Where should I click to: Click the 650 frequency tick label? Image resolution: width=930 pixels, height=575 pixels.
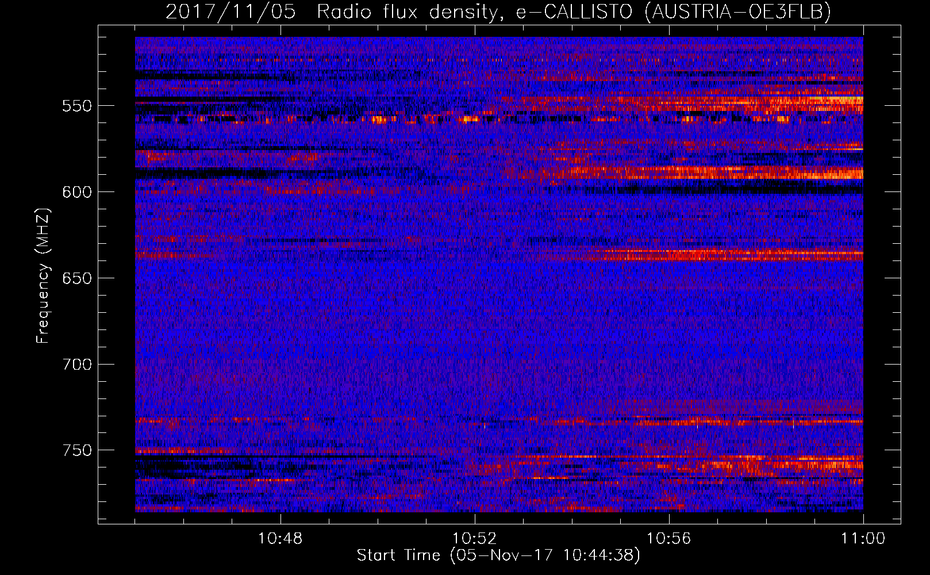[77, 278]
